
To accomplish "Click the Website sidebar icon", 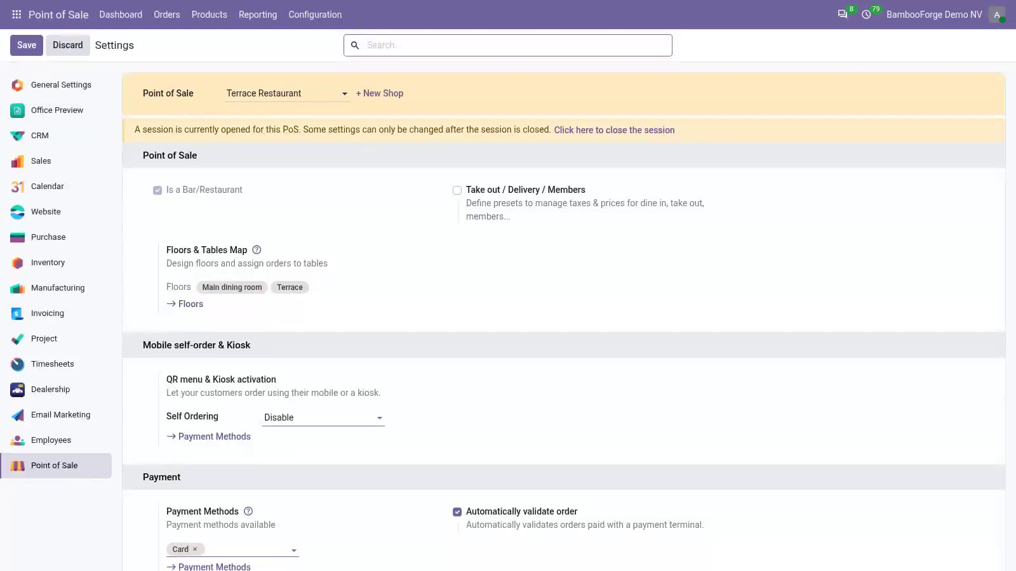I will point(18,212).
